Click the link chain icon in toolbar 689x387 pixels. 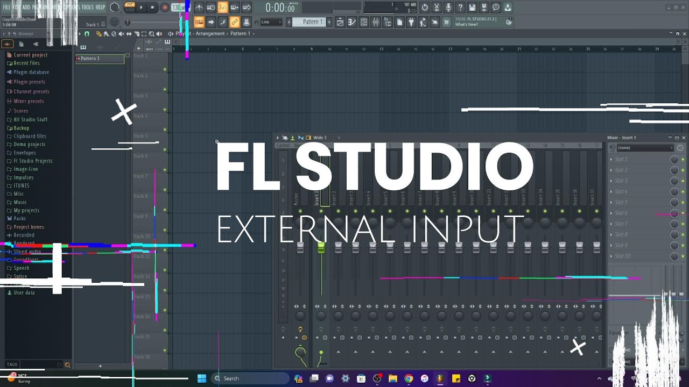[234, 22]
